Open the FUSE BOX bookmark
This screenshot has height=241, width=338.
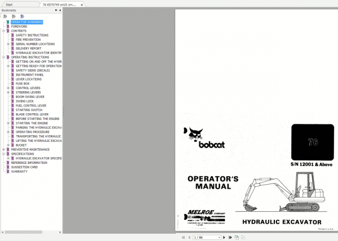tap(23, 83)
